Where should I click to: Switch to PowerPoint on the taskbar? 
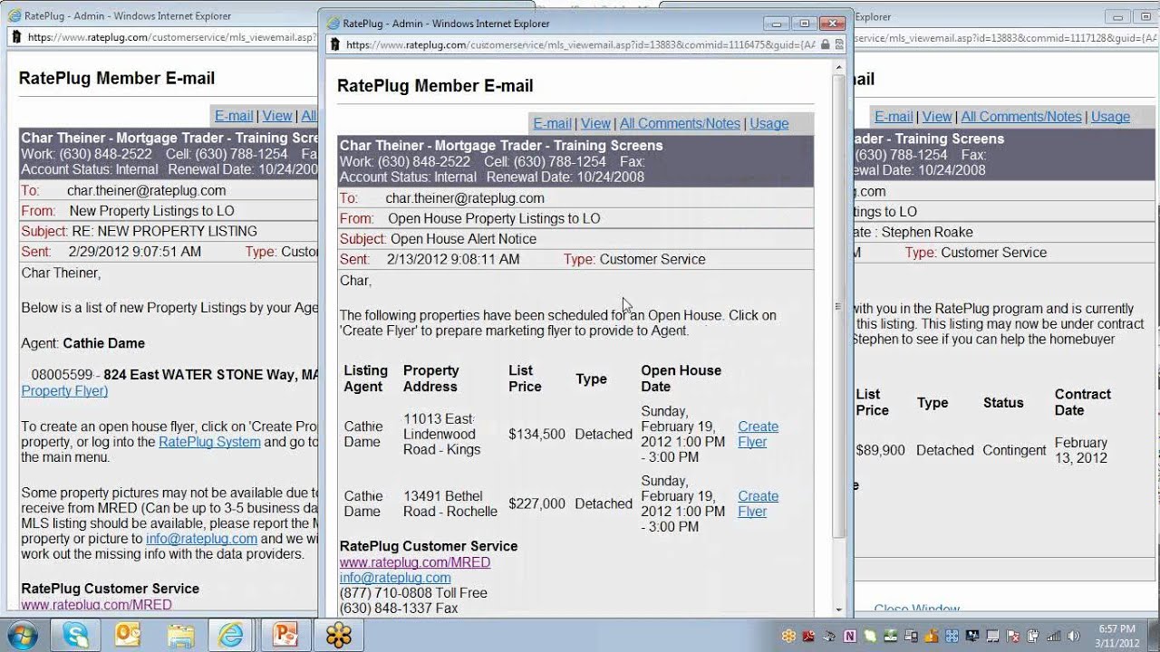coord(285,635)
